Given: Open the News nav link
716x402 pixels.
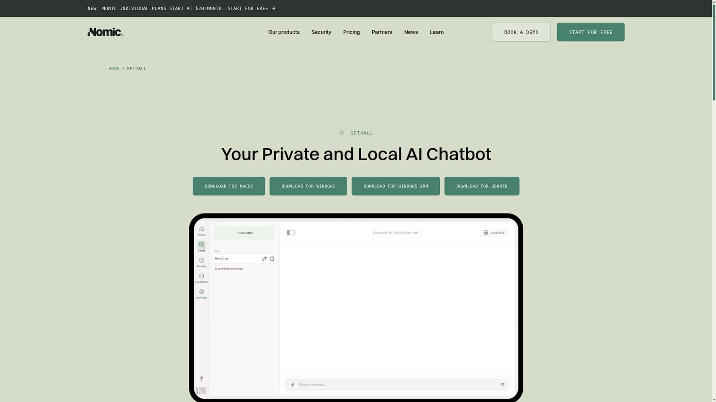Looking at the screenshot, I should click(411, 32).
